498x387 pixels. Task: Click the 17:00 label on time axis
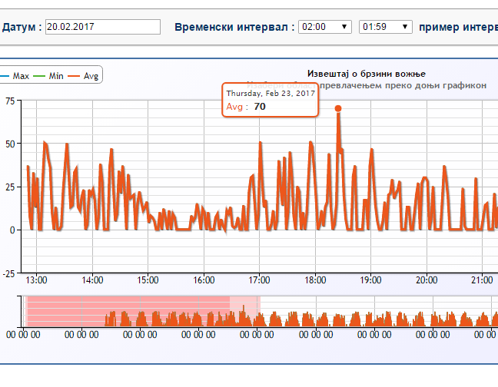[x=259, y=279]
